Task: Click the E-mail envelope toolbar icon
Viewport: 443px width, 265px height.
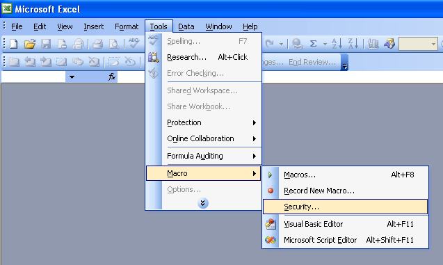Action: (x=79, y=44)
